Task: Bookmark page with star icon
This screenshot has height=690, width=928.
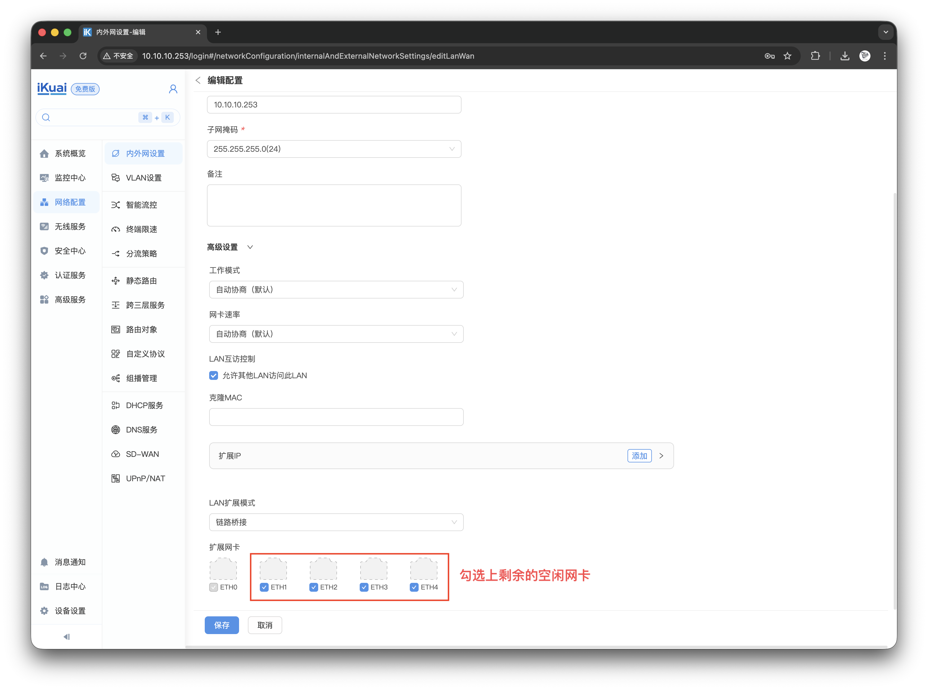Action: 787,56
